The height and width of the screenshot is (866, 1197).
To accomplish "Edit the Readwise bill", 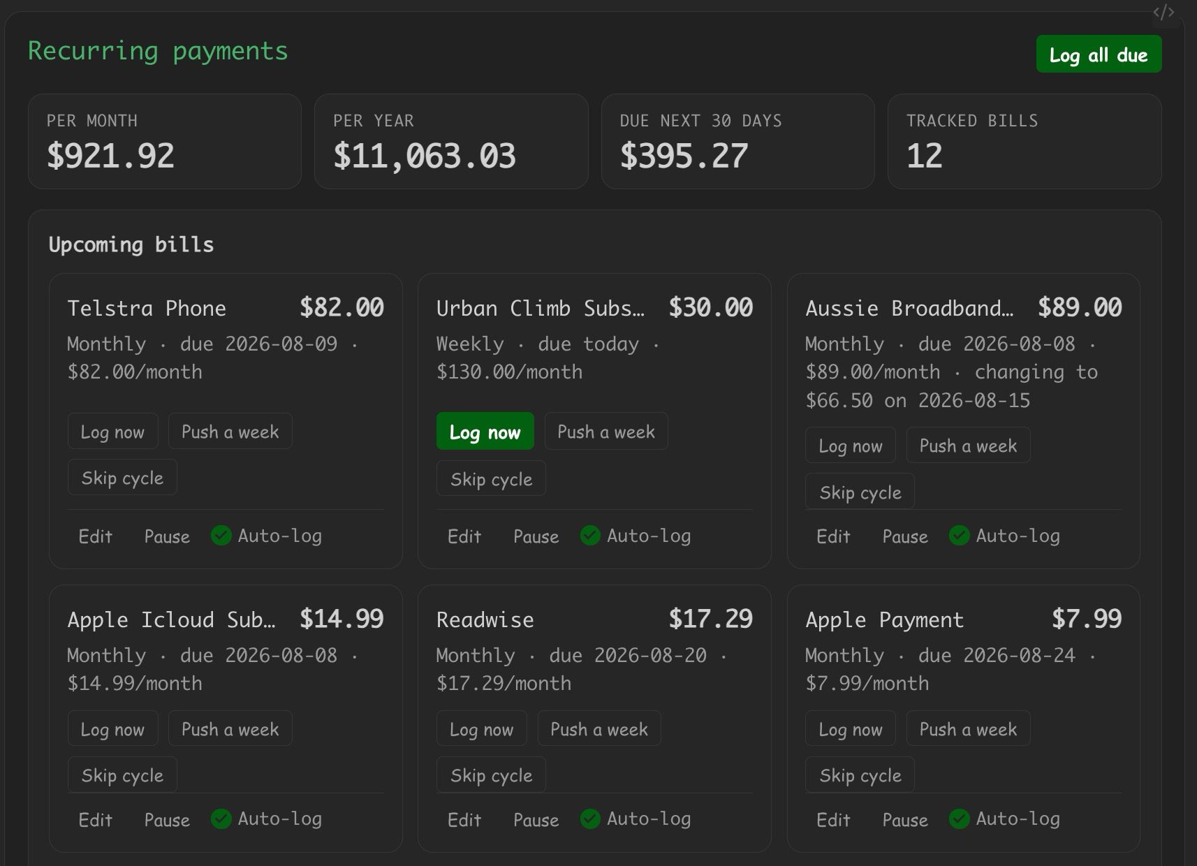I will 464,819.
